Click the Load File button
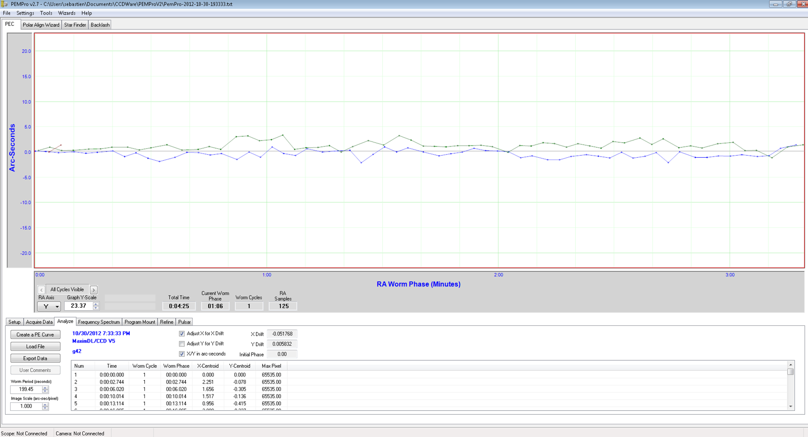The width and height of the screenshot is (808, 437). [x=35, y=347]
